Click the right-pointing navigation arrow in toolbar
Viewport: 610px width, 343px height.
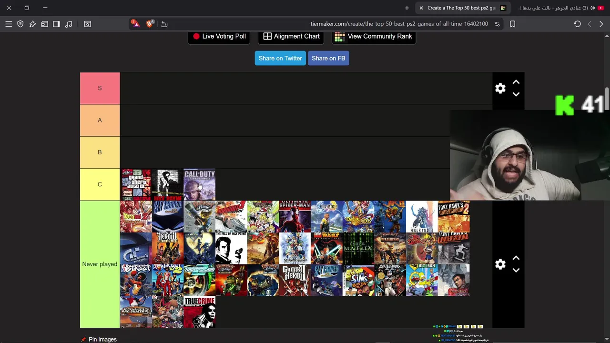click(x=601, y=24)
